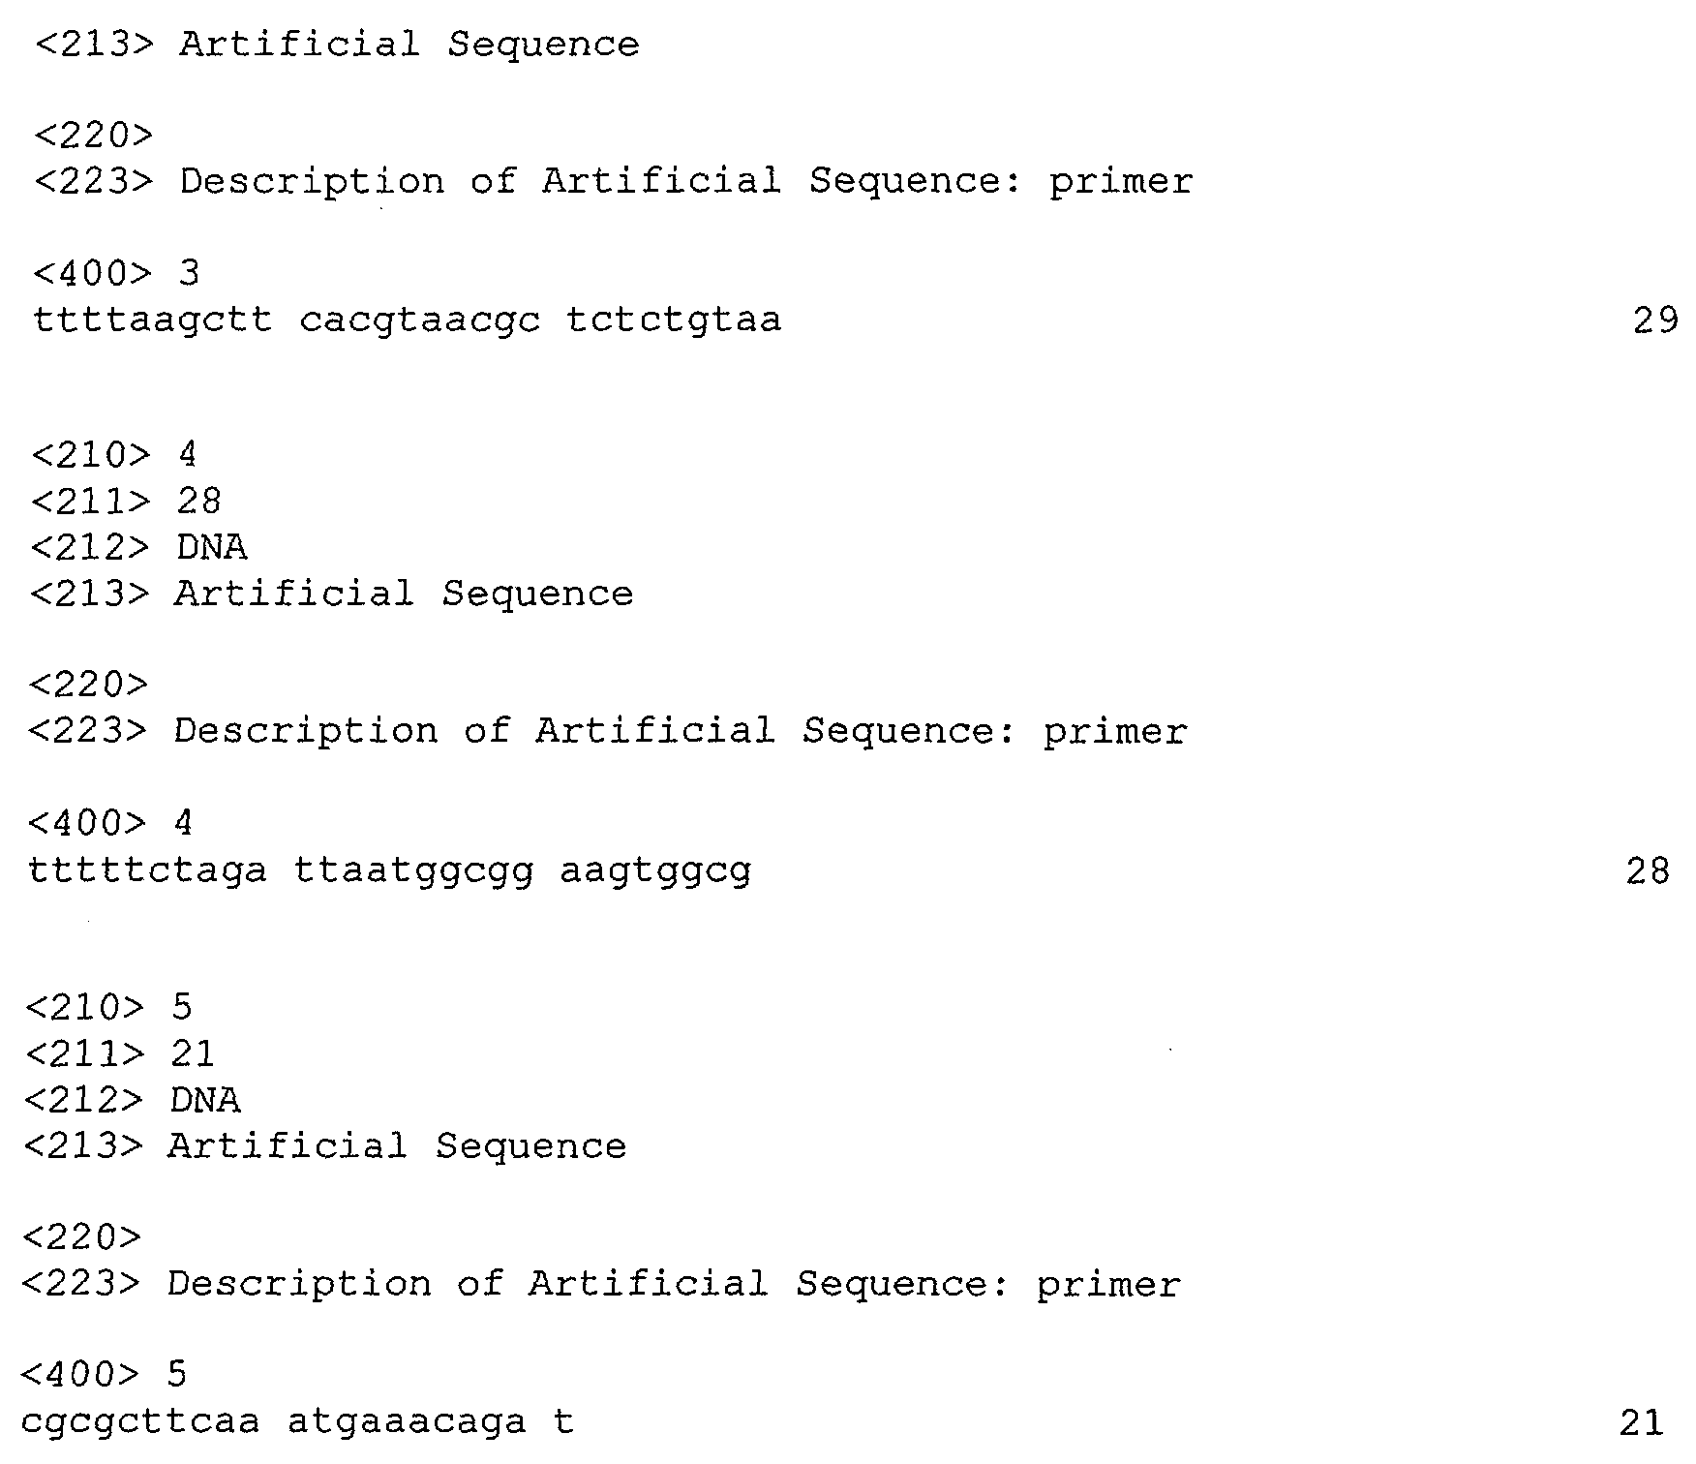Select the sequence block "tctctgtaa"
The height and width of the screenshot is (1464, 1696).
point(674,320)
